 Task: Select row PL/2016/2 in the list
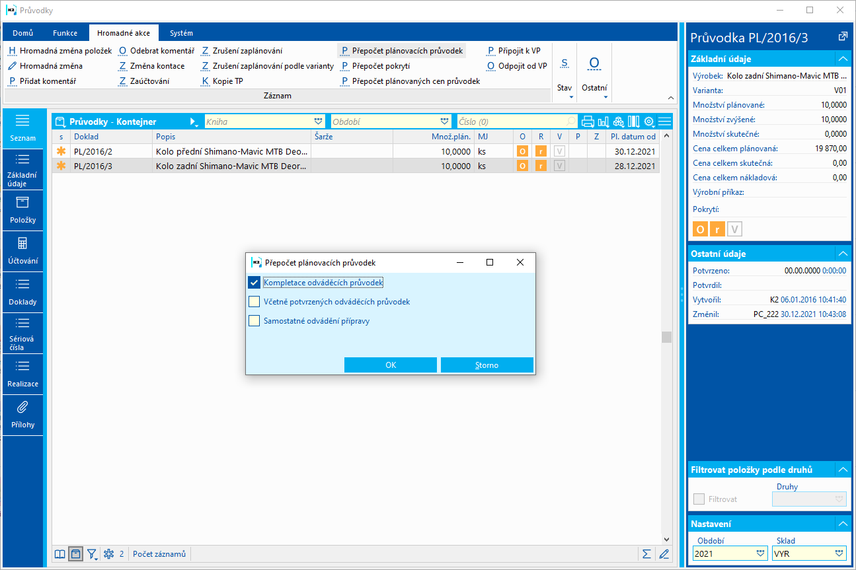tap(356, 151)
